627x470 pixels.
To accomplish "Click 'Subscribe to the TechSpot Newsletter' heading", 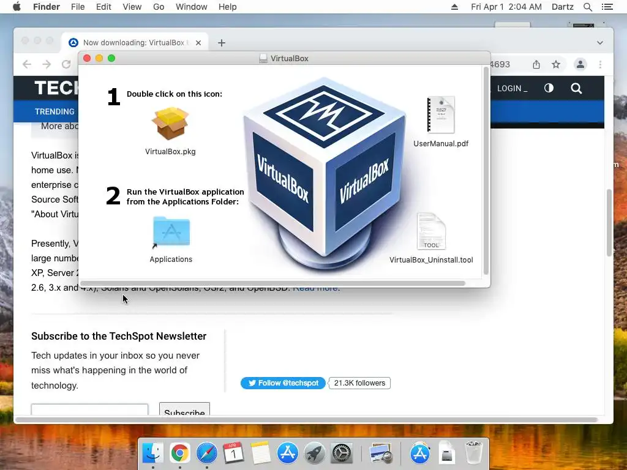I will 119,336.
